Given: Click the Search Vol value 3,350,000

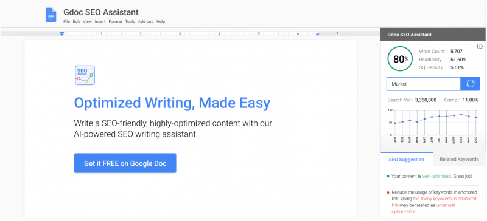Looking at the screenshot, I should pos(426,100).
